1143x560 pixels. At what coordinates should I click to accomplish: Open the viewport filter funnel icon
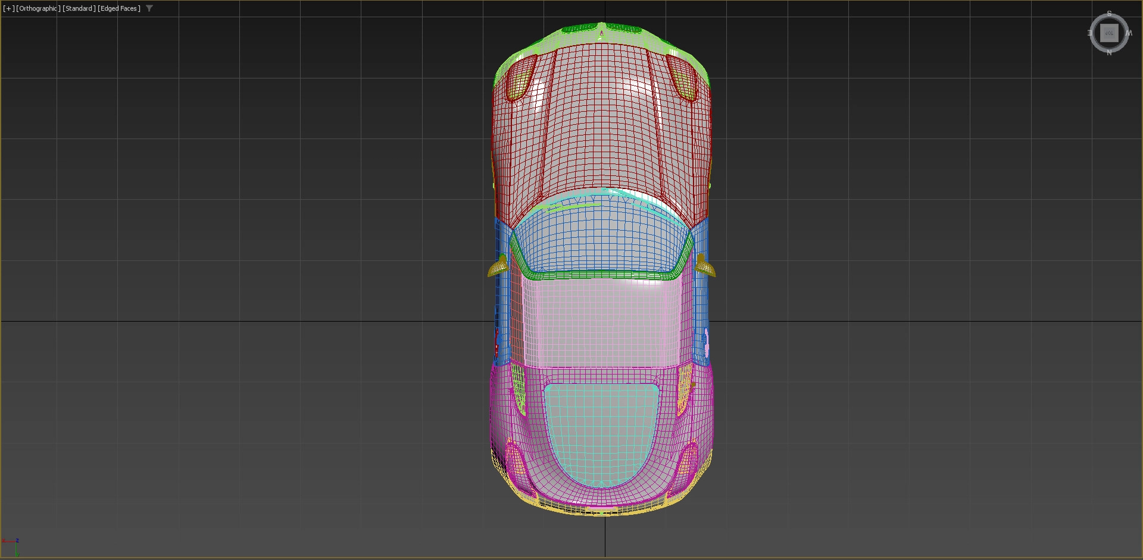[x=149, y=8]
